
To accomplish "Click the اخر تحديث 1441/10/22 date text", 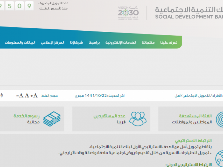I will click(100, 96).
